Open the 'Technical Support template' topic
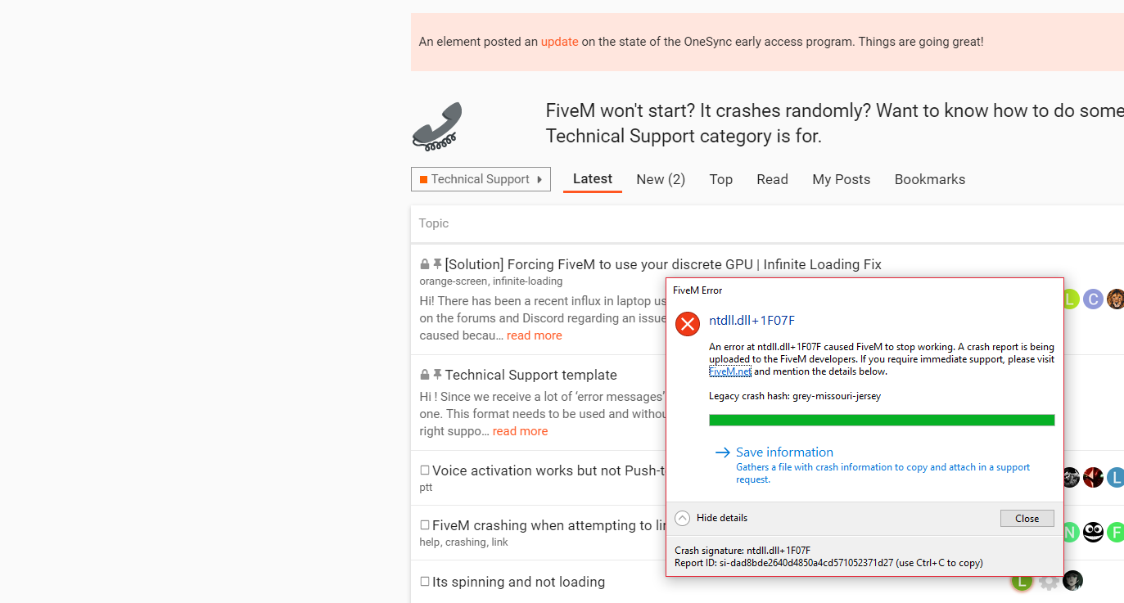Screen dimensions: 1124x603 click(x=531, y=375)
